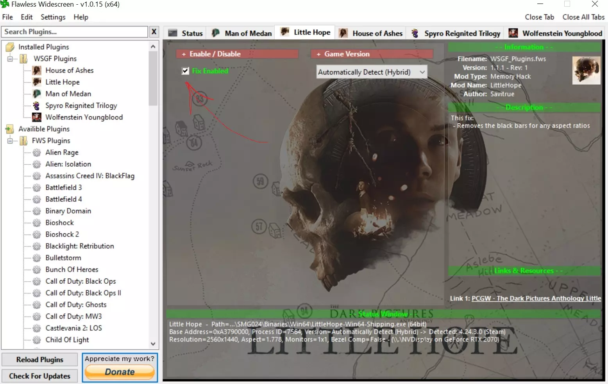This screenshot has width=608, height=384.
Task: Collapse the Enable / Disable section header
Action: (x=237, y=54)
